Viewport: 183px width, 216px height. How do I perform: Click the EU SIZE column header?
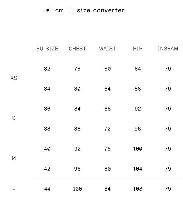point(47,49)
